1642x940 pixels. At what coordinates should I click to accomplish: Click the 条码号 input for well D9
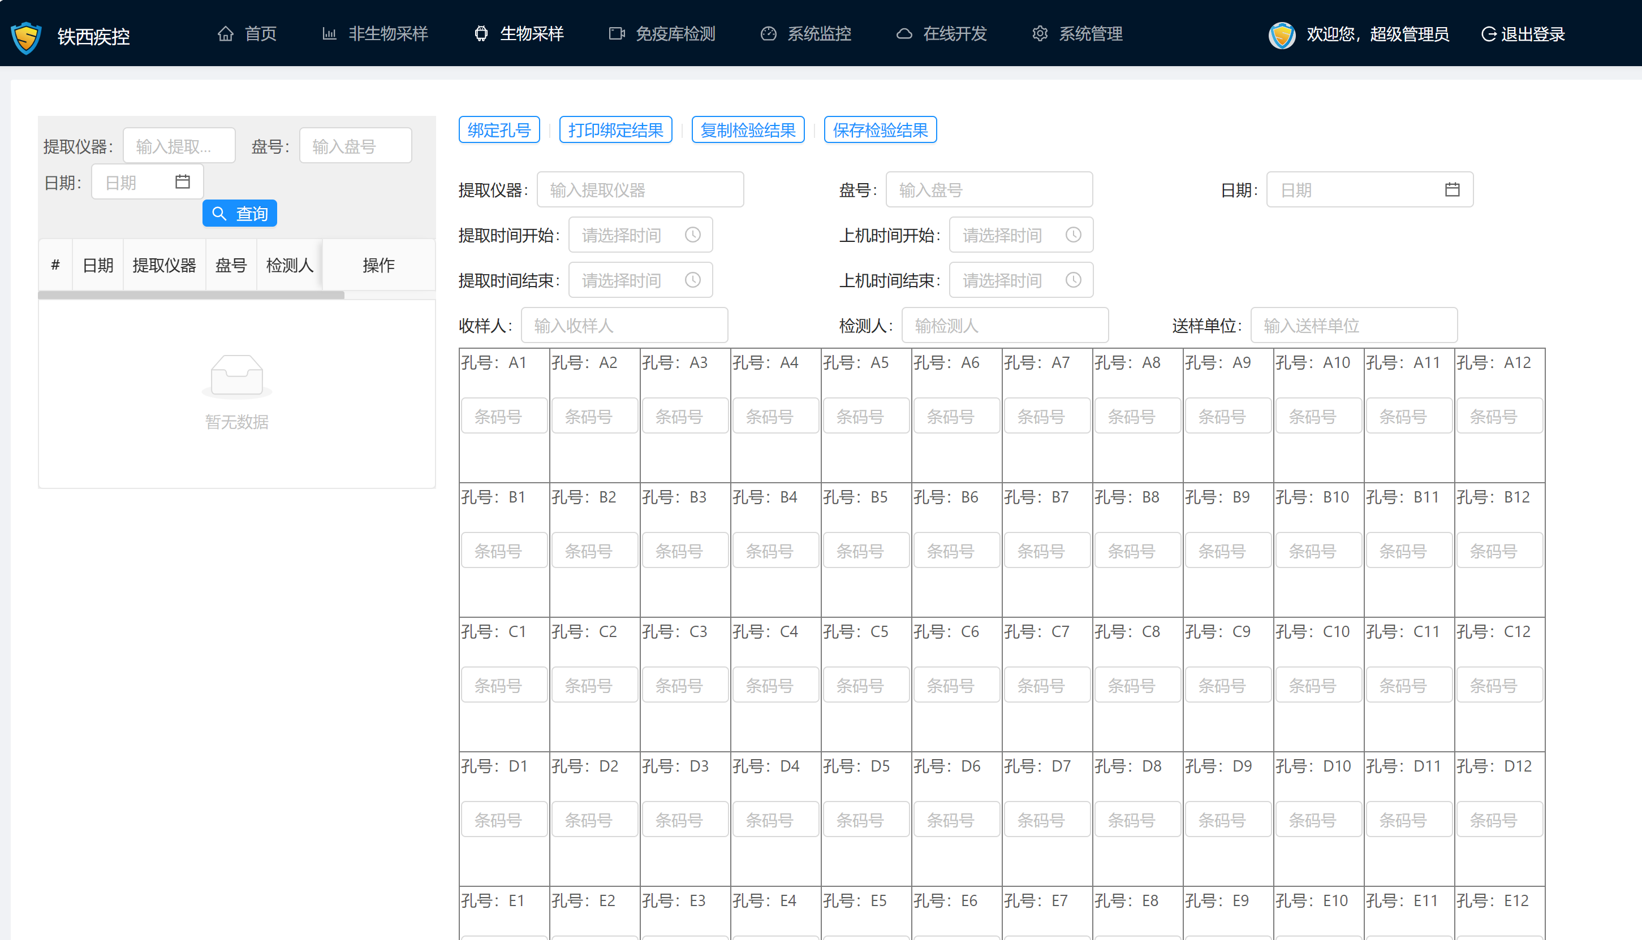point(1228,819)
